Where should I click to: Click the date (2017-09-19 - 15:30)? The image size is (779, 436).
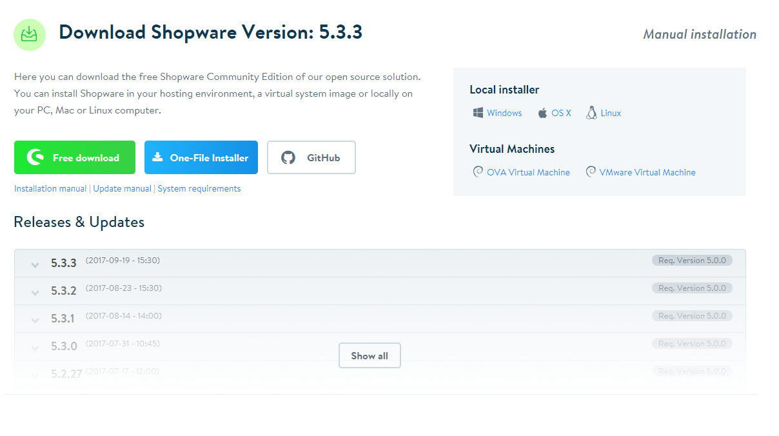(x=123, y=261)
